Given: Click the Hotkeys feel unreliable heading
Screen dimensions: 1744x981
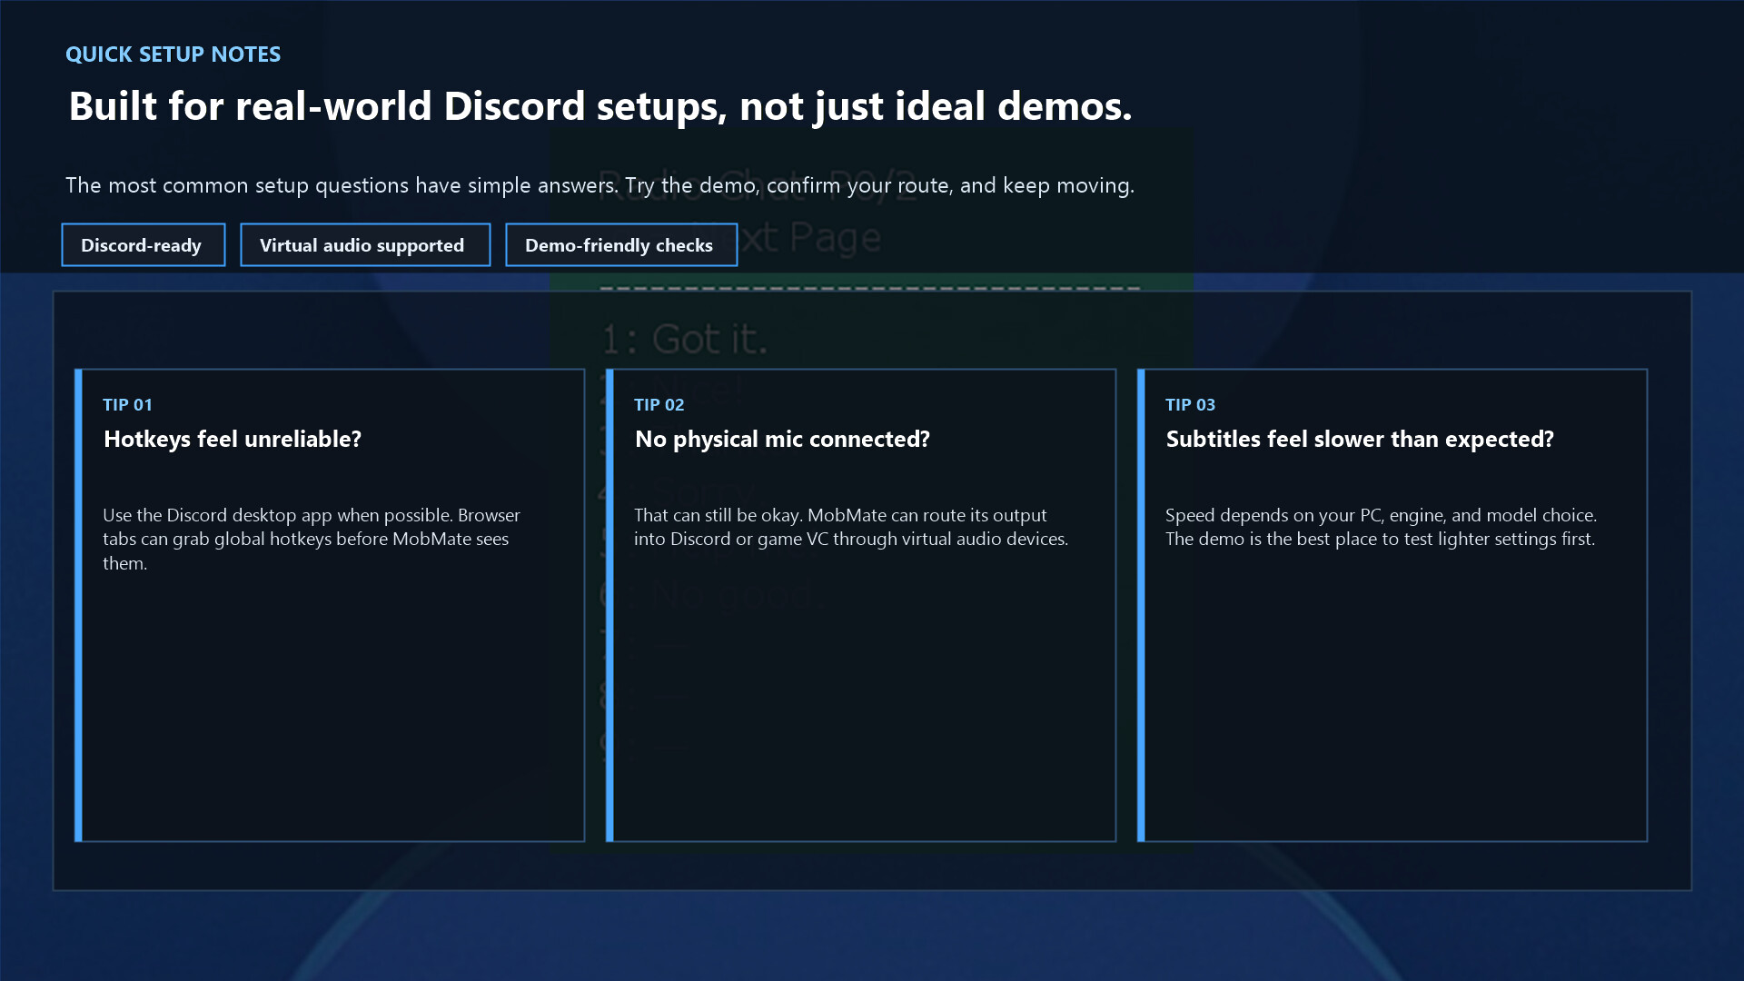Looking at the screenshot, I should pyautogui.click(x=233, y=440).
